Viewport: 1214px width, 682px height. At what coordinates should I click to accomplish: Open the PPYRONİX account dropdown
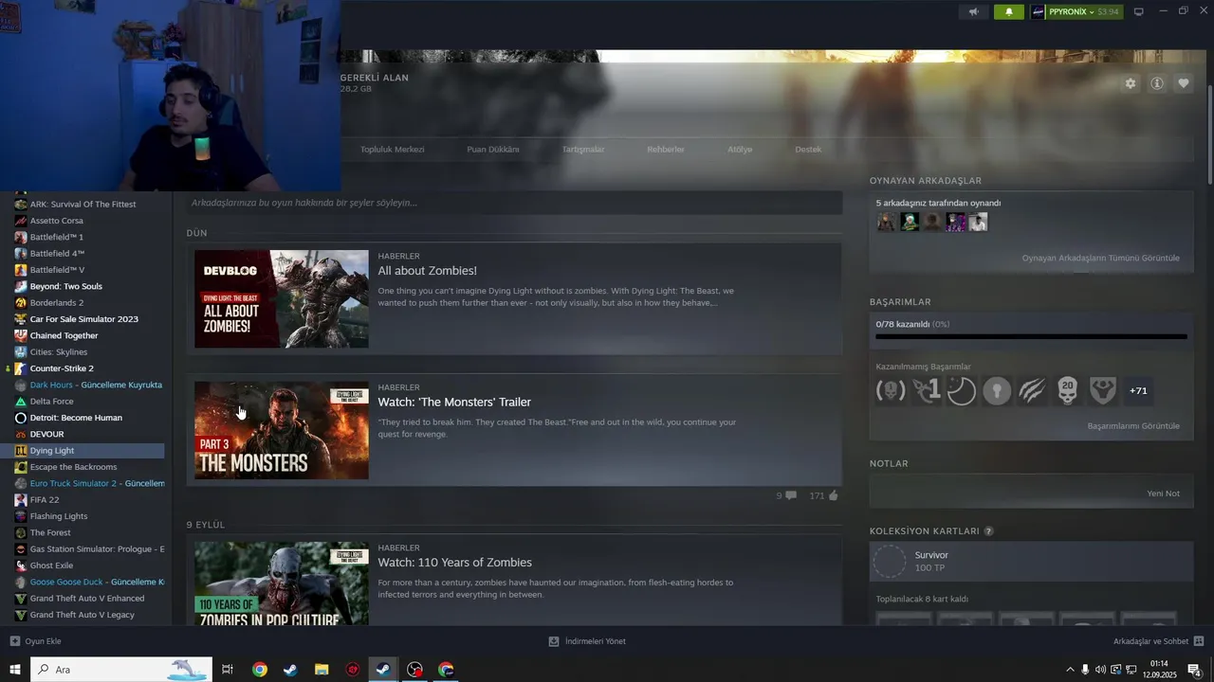1076,11
